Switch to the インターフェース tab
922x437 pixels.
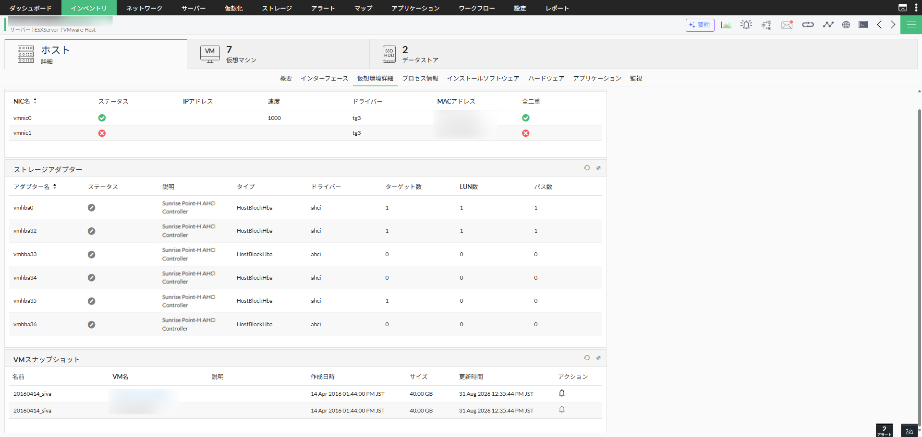[x=325, y=78]
